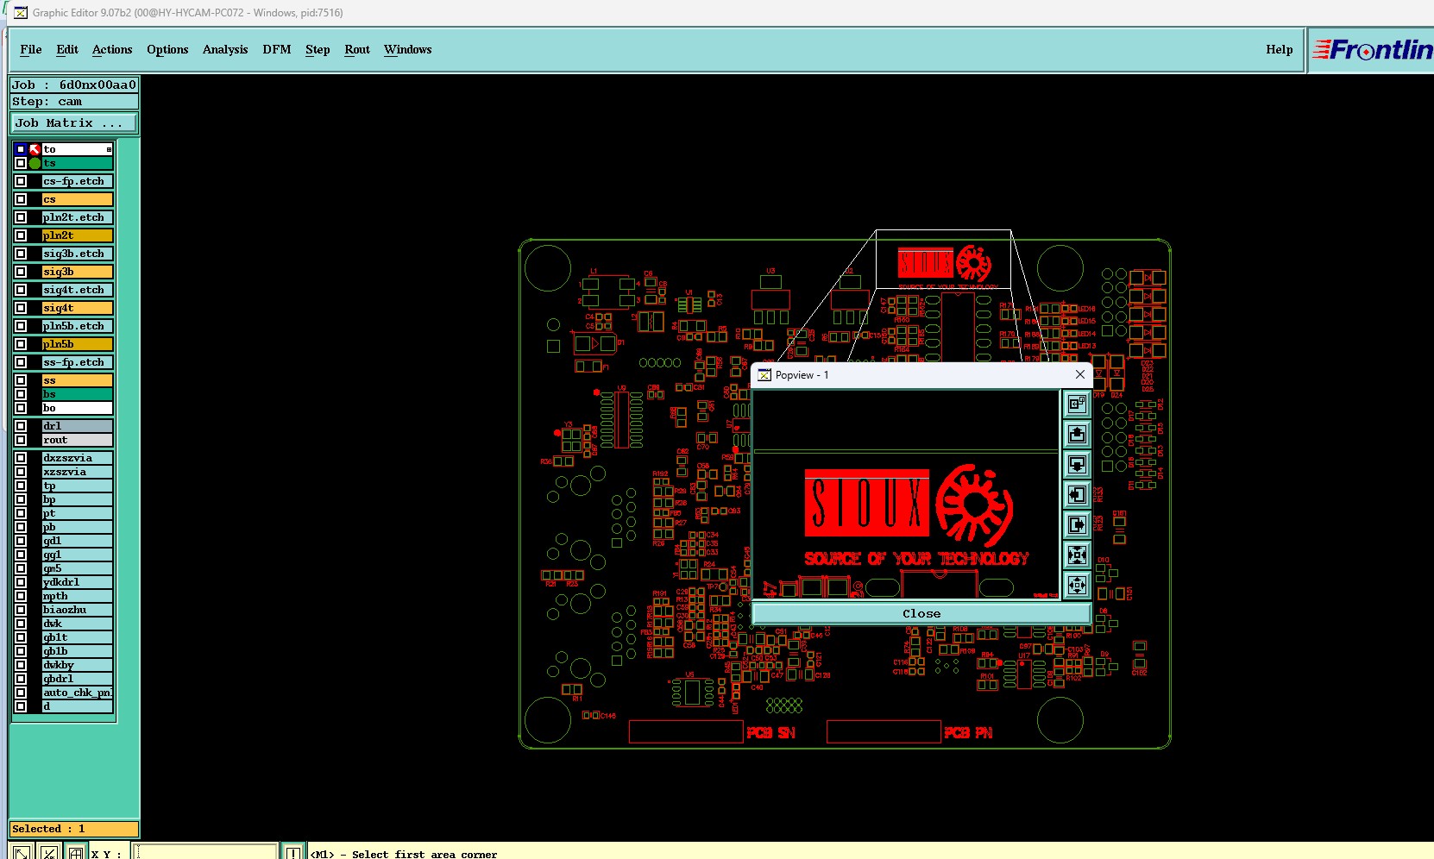Select the 'dwkby' layer name
Image resolution: width=1434 pixels, height=859 pixels.
(78, 665)
